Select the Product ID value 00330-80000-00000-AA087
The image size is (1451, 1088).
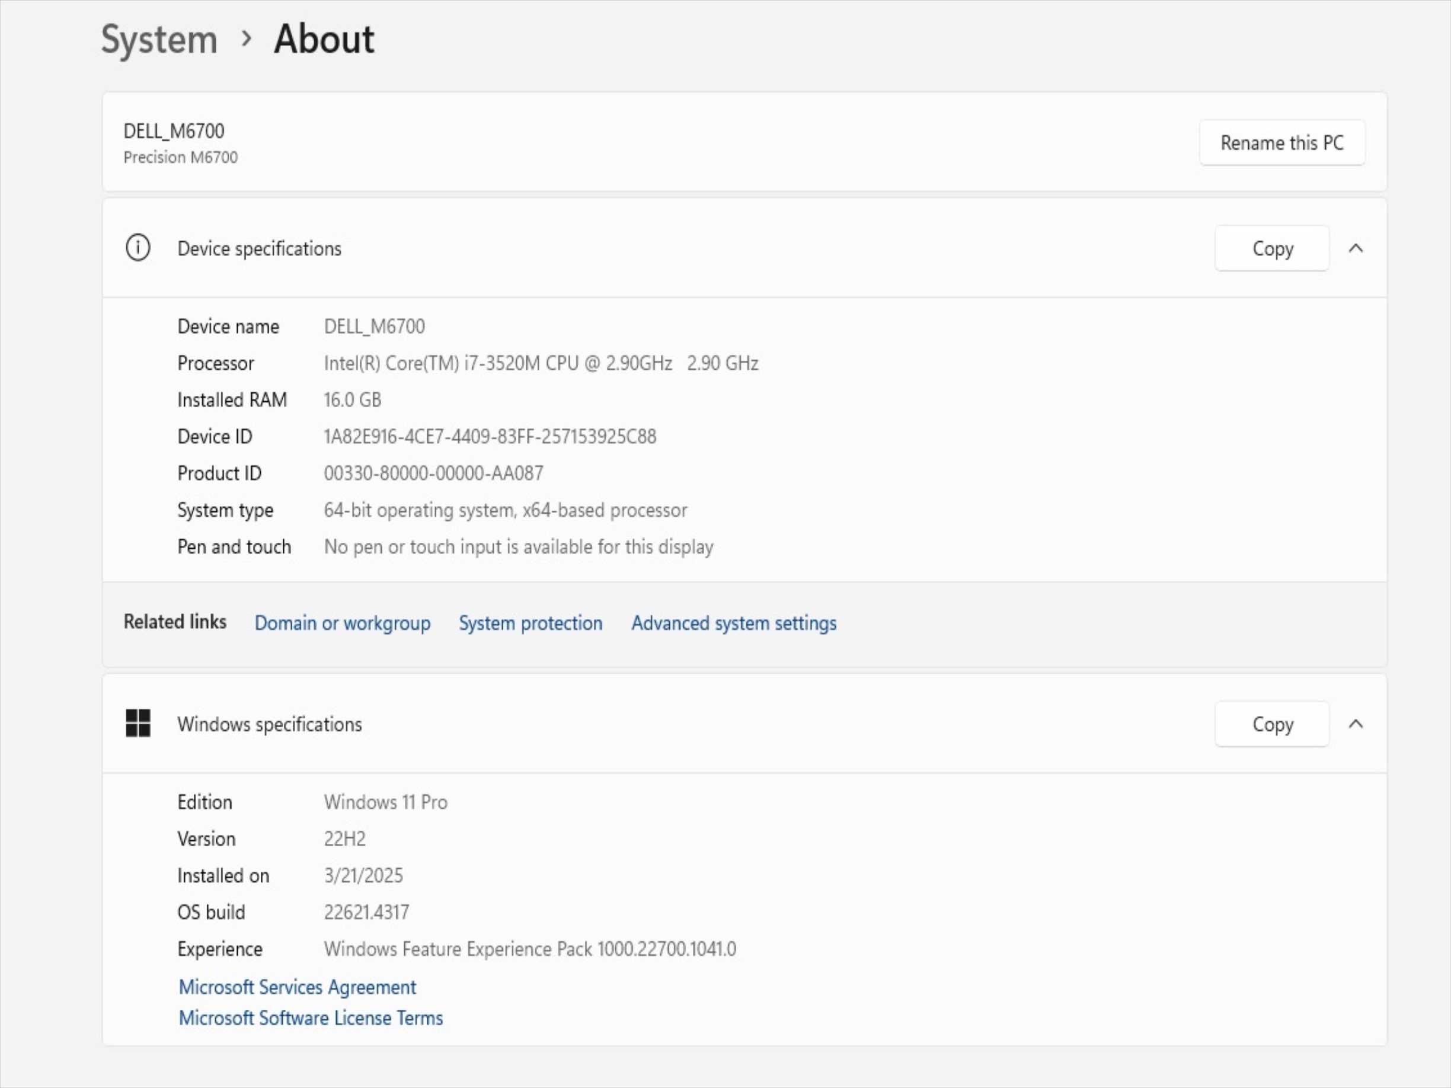(434, 473)
